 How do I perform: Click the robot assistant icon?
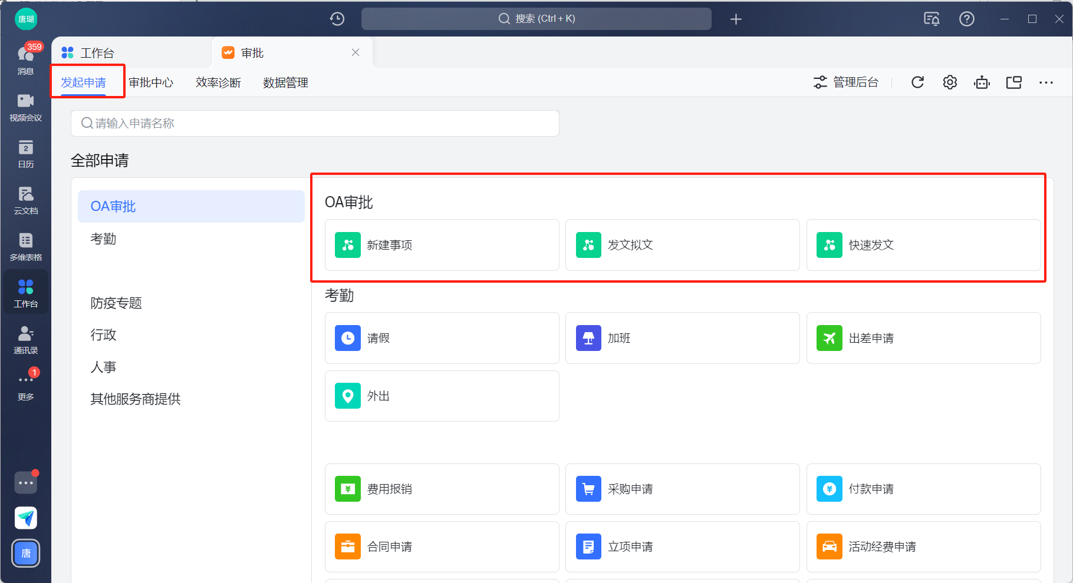(x=982, y=82)
